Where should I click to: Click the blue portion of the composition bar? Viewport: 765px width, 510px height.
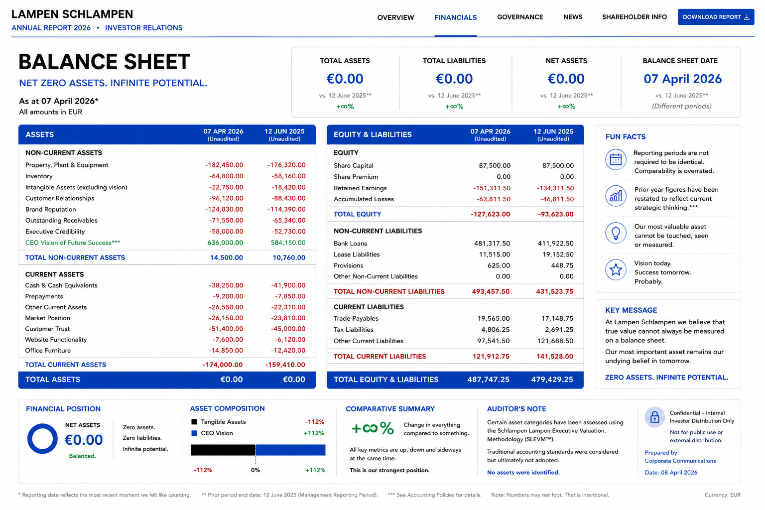[290, 450]
